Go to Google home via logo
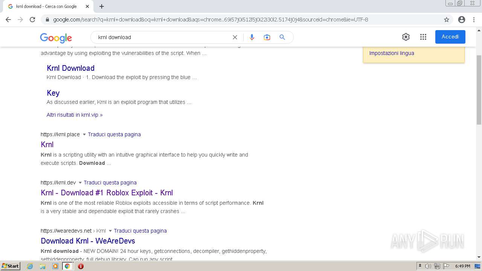This screenshot has height=271, width=482. pyautogui.click(x=56, y=38)
